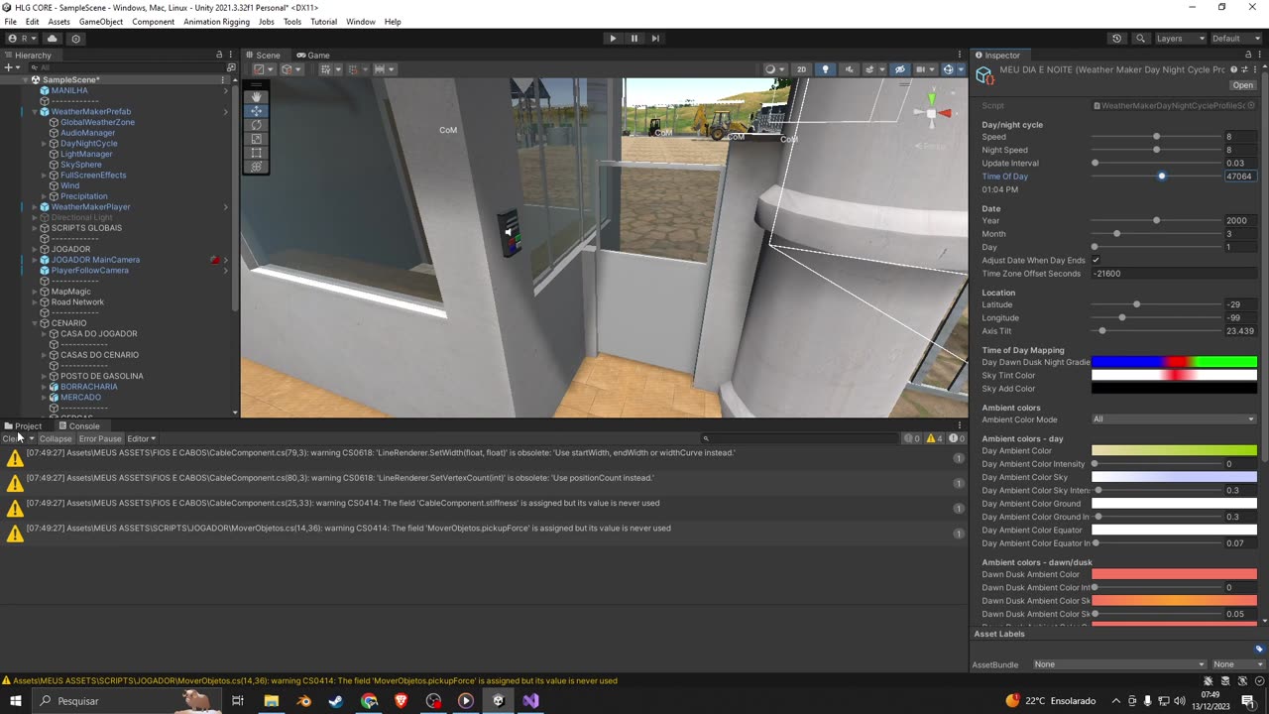Image resolution: width=1269 pixels, height=714 pixels.
Task: Click the Play button
Action: click(613, 39)
